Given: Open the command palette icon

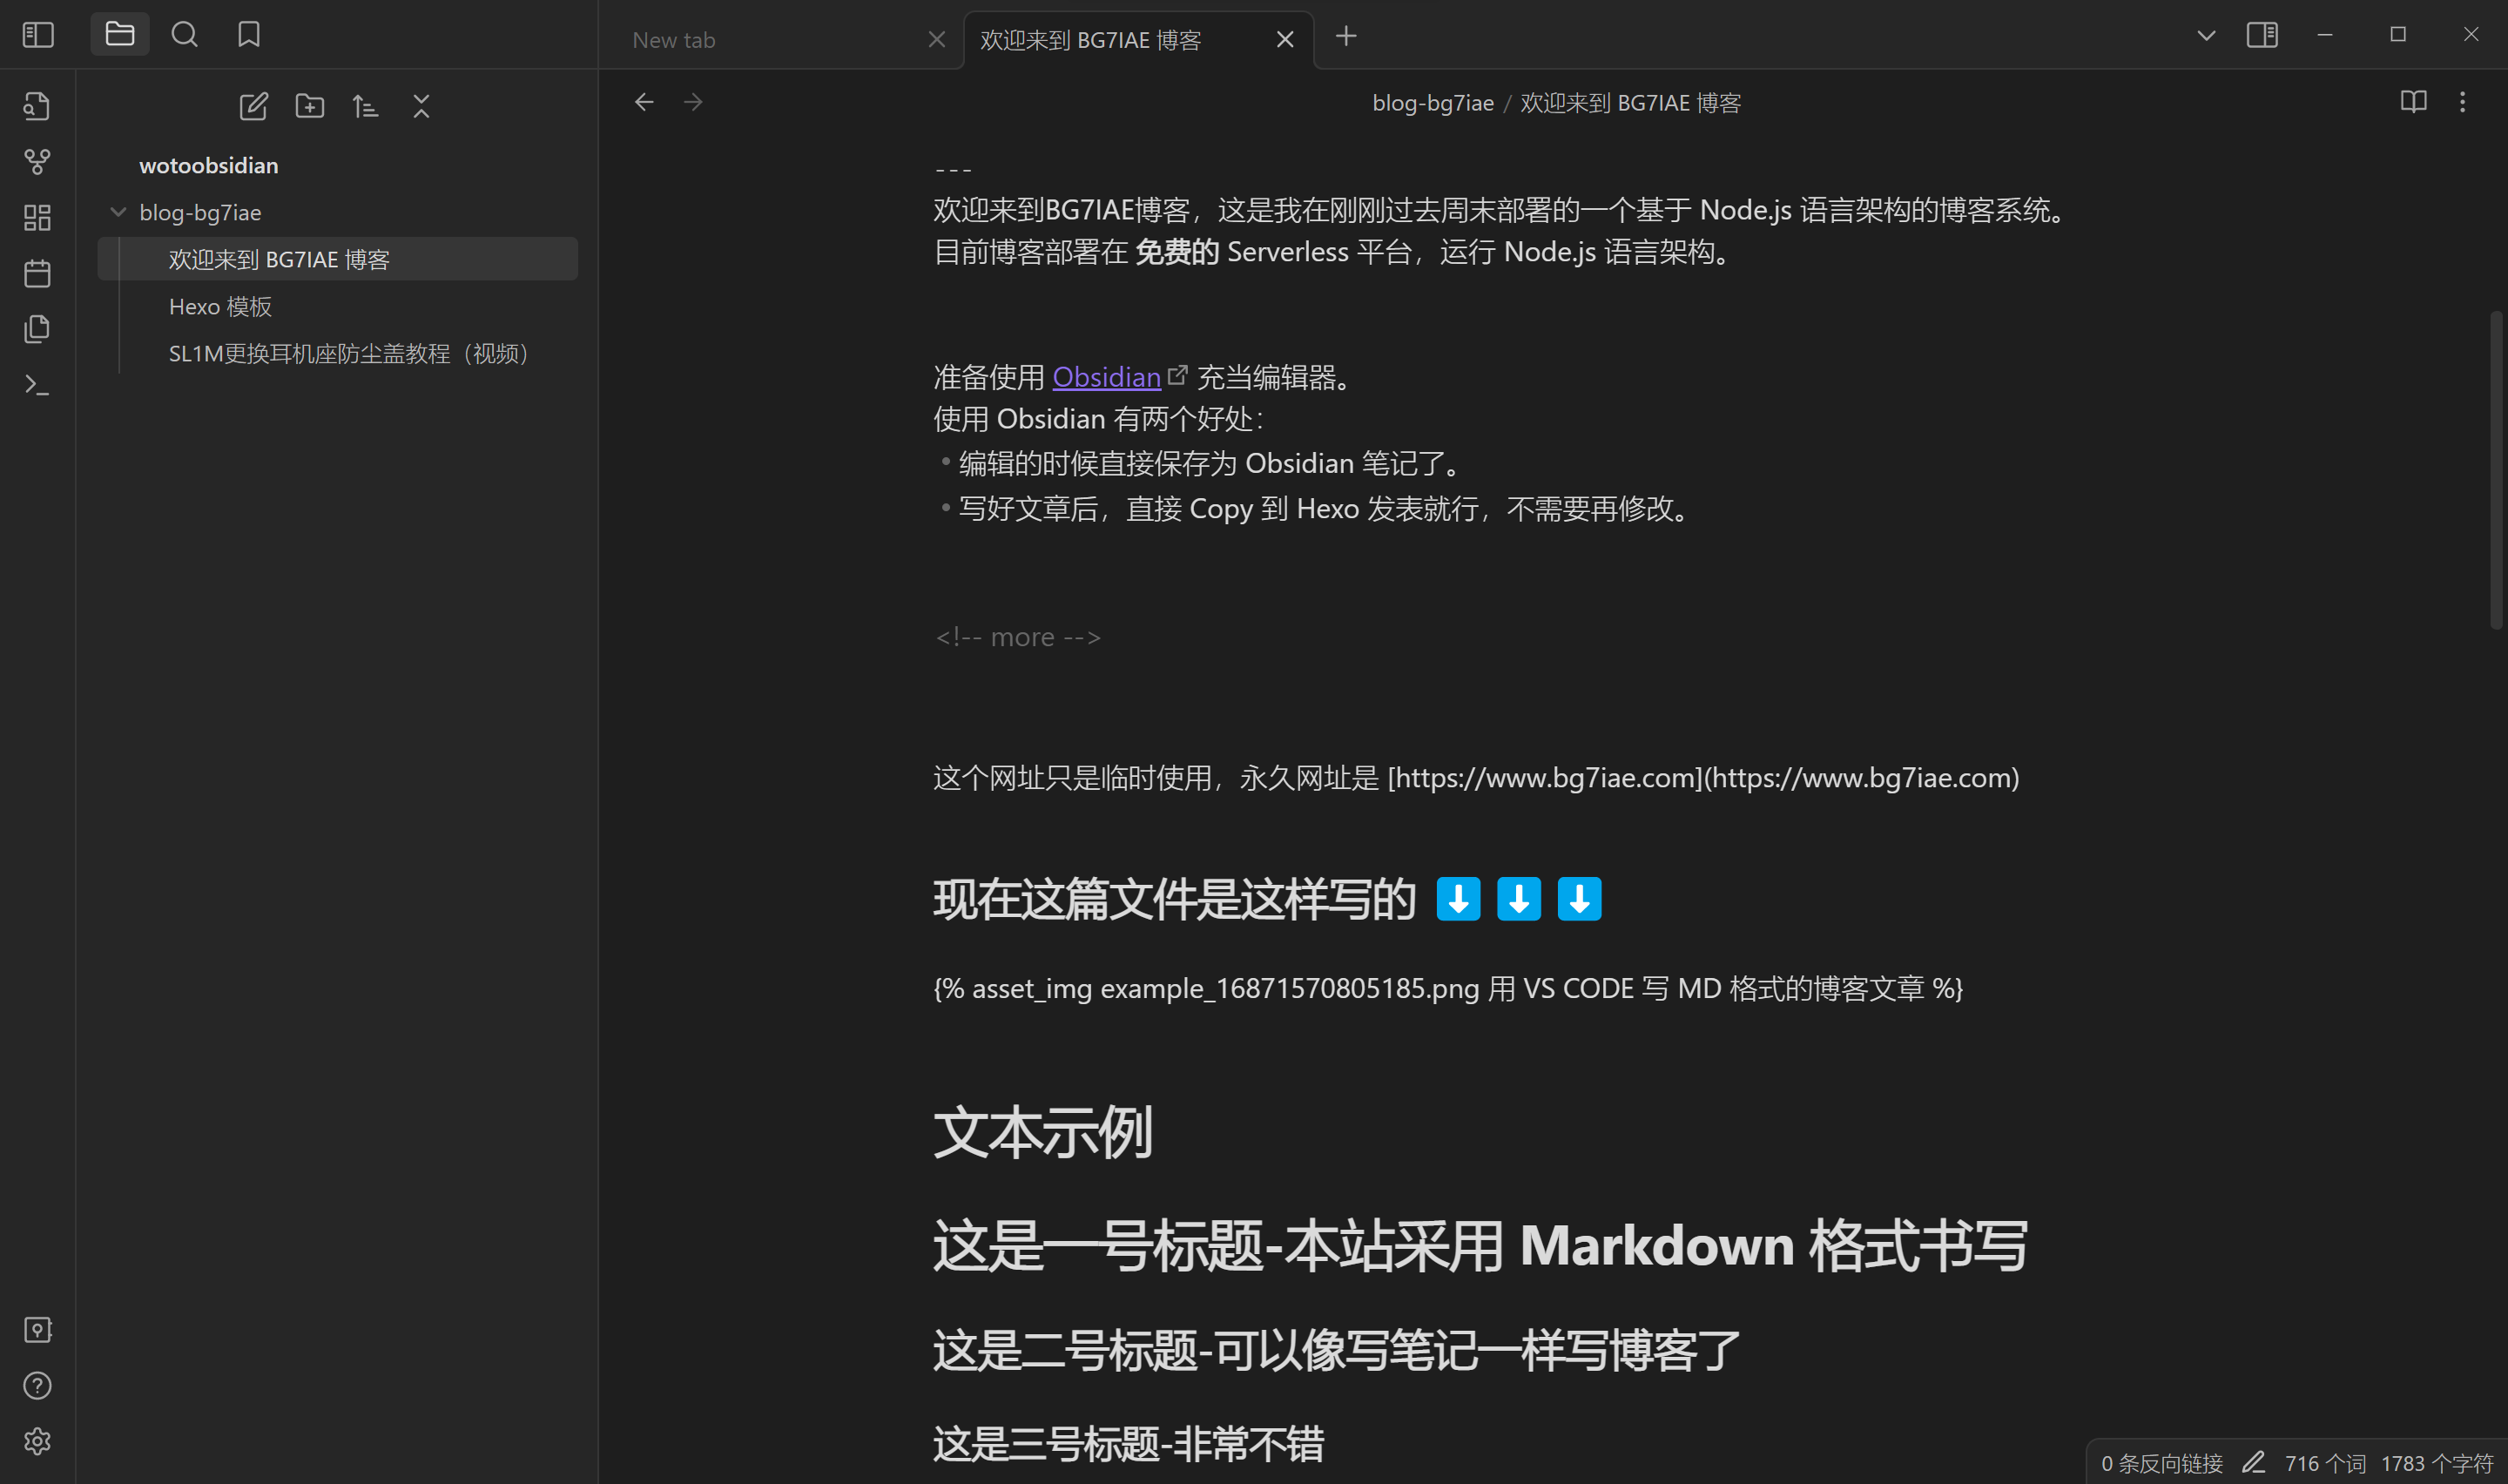Looking at the screenshot, I should click(x=37, y=385).
